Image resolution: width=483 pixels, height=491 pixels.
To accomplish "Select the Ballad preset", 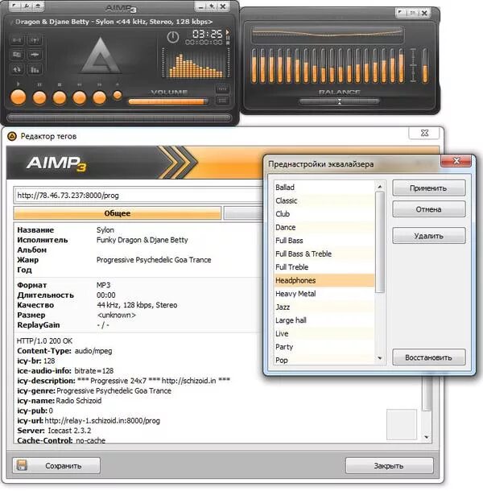I will [324, 188].
